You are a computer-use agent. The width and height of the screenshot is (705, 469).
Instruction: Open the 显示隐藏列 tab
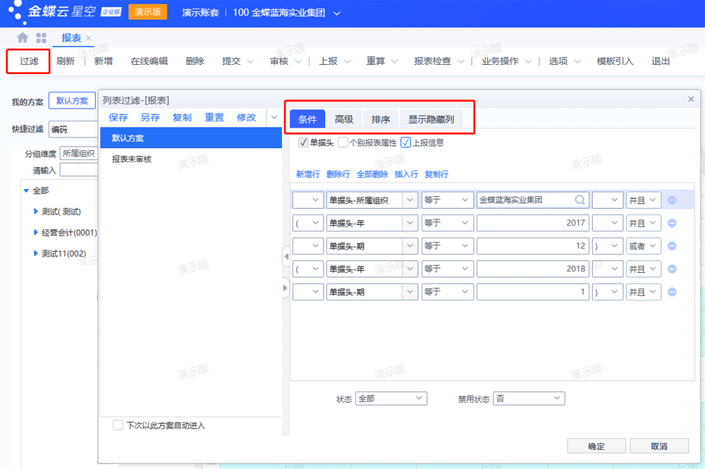pos(431,119)
